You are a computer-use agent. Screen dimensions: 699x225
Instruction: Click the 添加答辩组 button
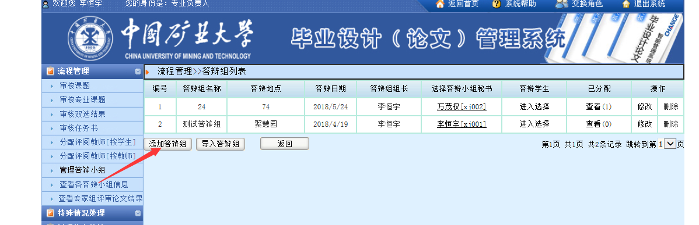[167, 144]
